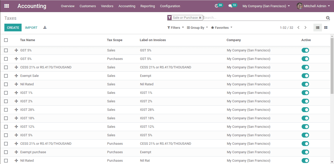This screenshot has height=164, width=334.
Task: Open the Overview menu
Action: pyautogui.click(x=68, y=6)
